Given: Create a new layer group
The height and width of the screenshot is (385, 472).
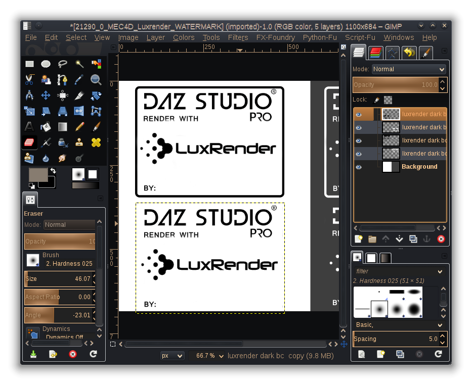Looking at the screenshot, I should coord(372,239).
